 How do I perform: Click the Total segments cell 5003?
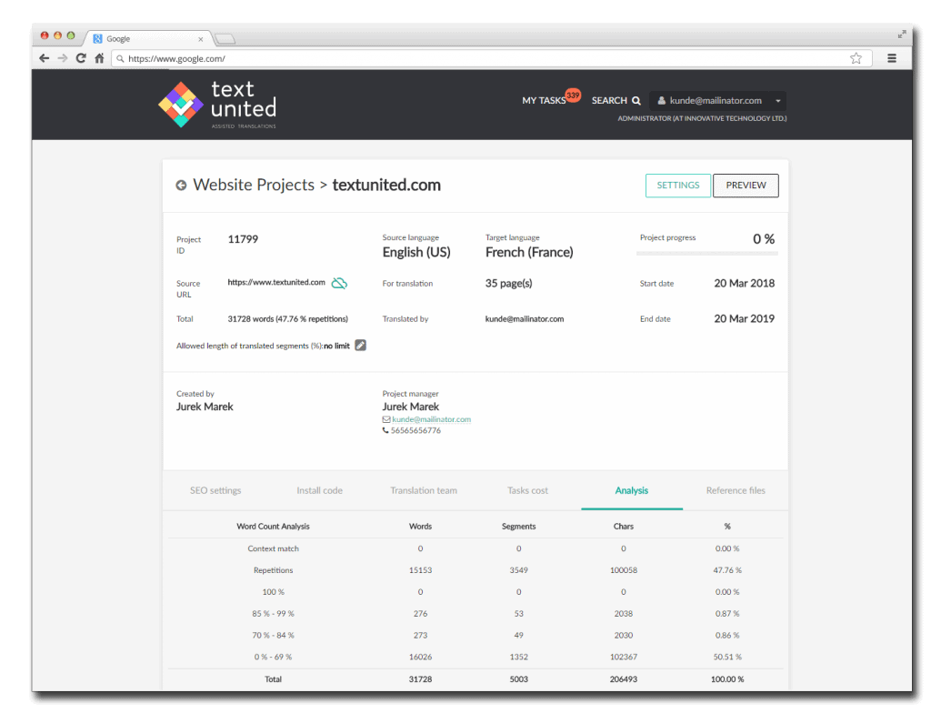[x=519, y=679]
